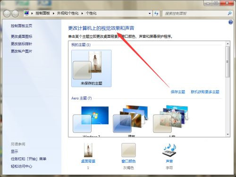The image size is (236, 177).
Task: Open 轻松访问中心 link
Action: click(x=21, y=166)
